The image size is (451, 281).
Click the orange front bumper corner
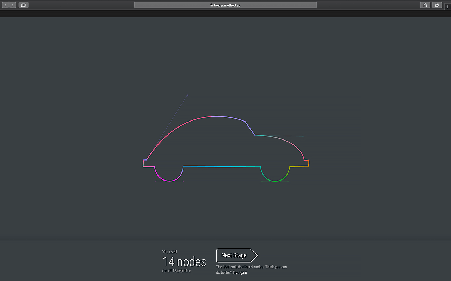309,163
